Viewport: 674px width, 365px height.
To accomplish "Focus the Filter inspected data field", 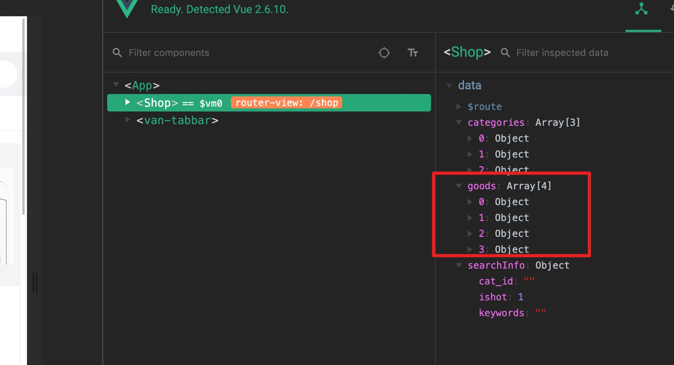I will 562,53.
